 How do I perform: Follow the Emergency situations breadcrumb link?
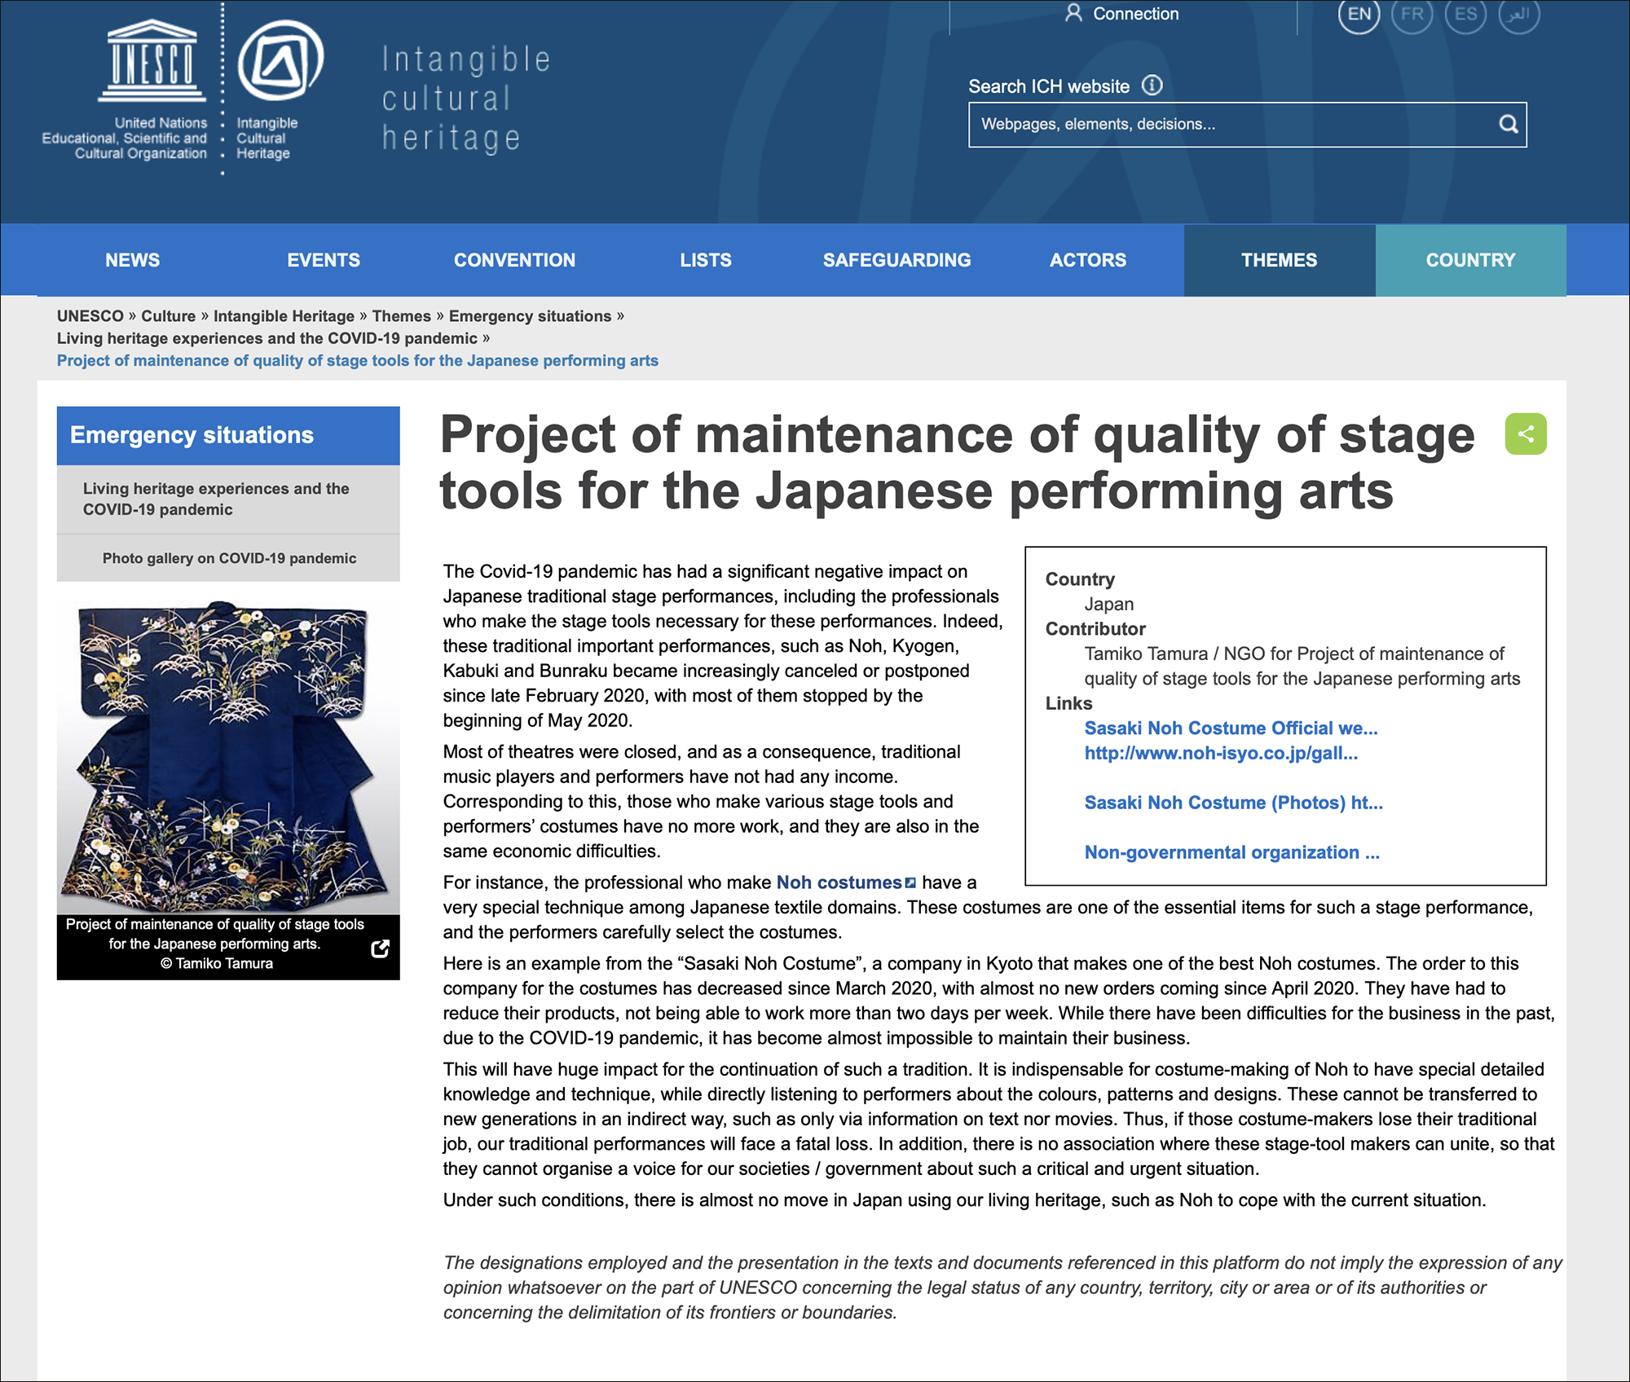(x=530, y=316)
